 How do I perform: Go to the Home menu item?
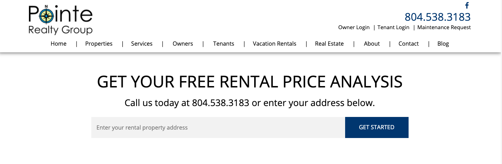coord(59,44)
